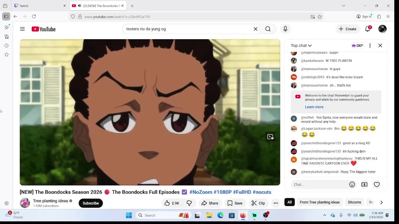
Task: Open File Explorer from taskbar
Action: click(209, 215)
